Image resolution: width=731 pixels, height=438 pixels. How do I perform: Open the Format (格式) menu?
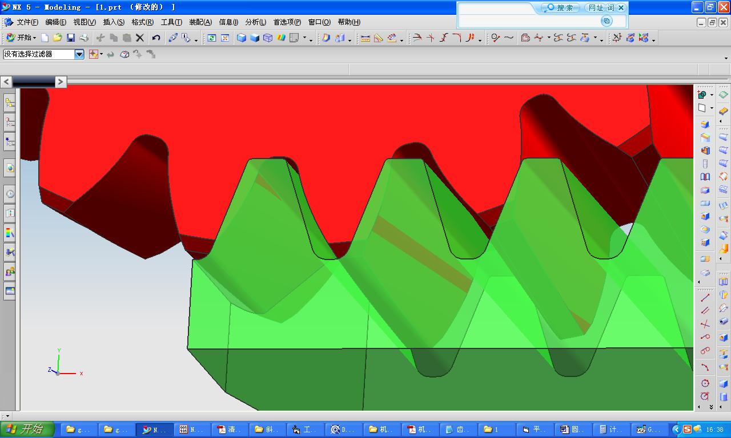tap(142, 22)
